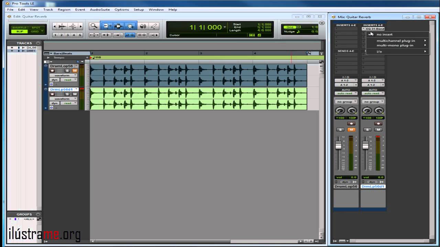Open Tracks list popup menu
440x247 pixels.
38,43
